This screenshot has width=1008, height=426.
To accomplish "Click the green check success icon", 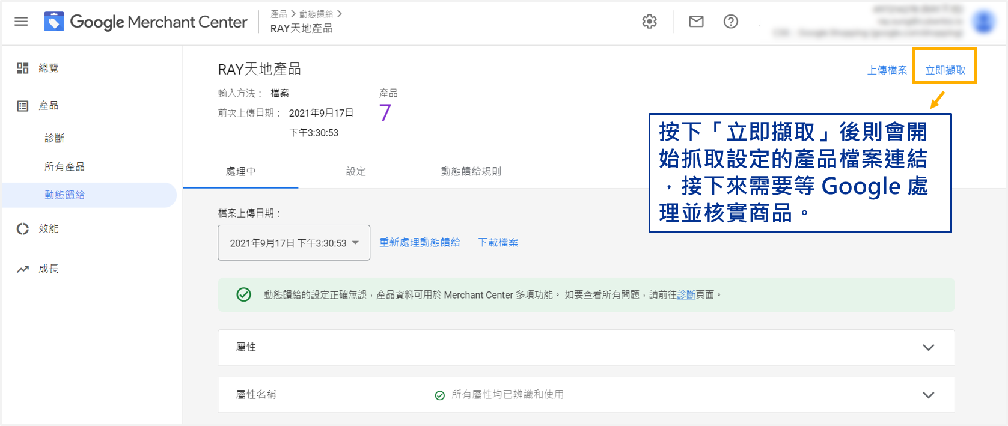I will coord(243,294).
